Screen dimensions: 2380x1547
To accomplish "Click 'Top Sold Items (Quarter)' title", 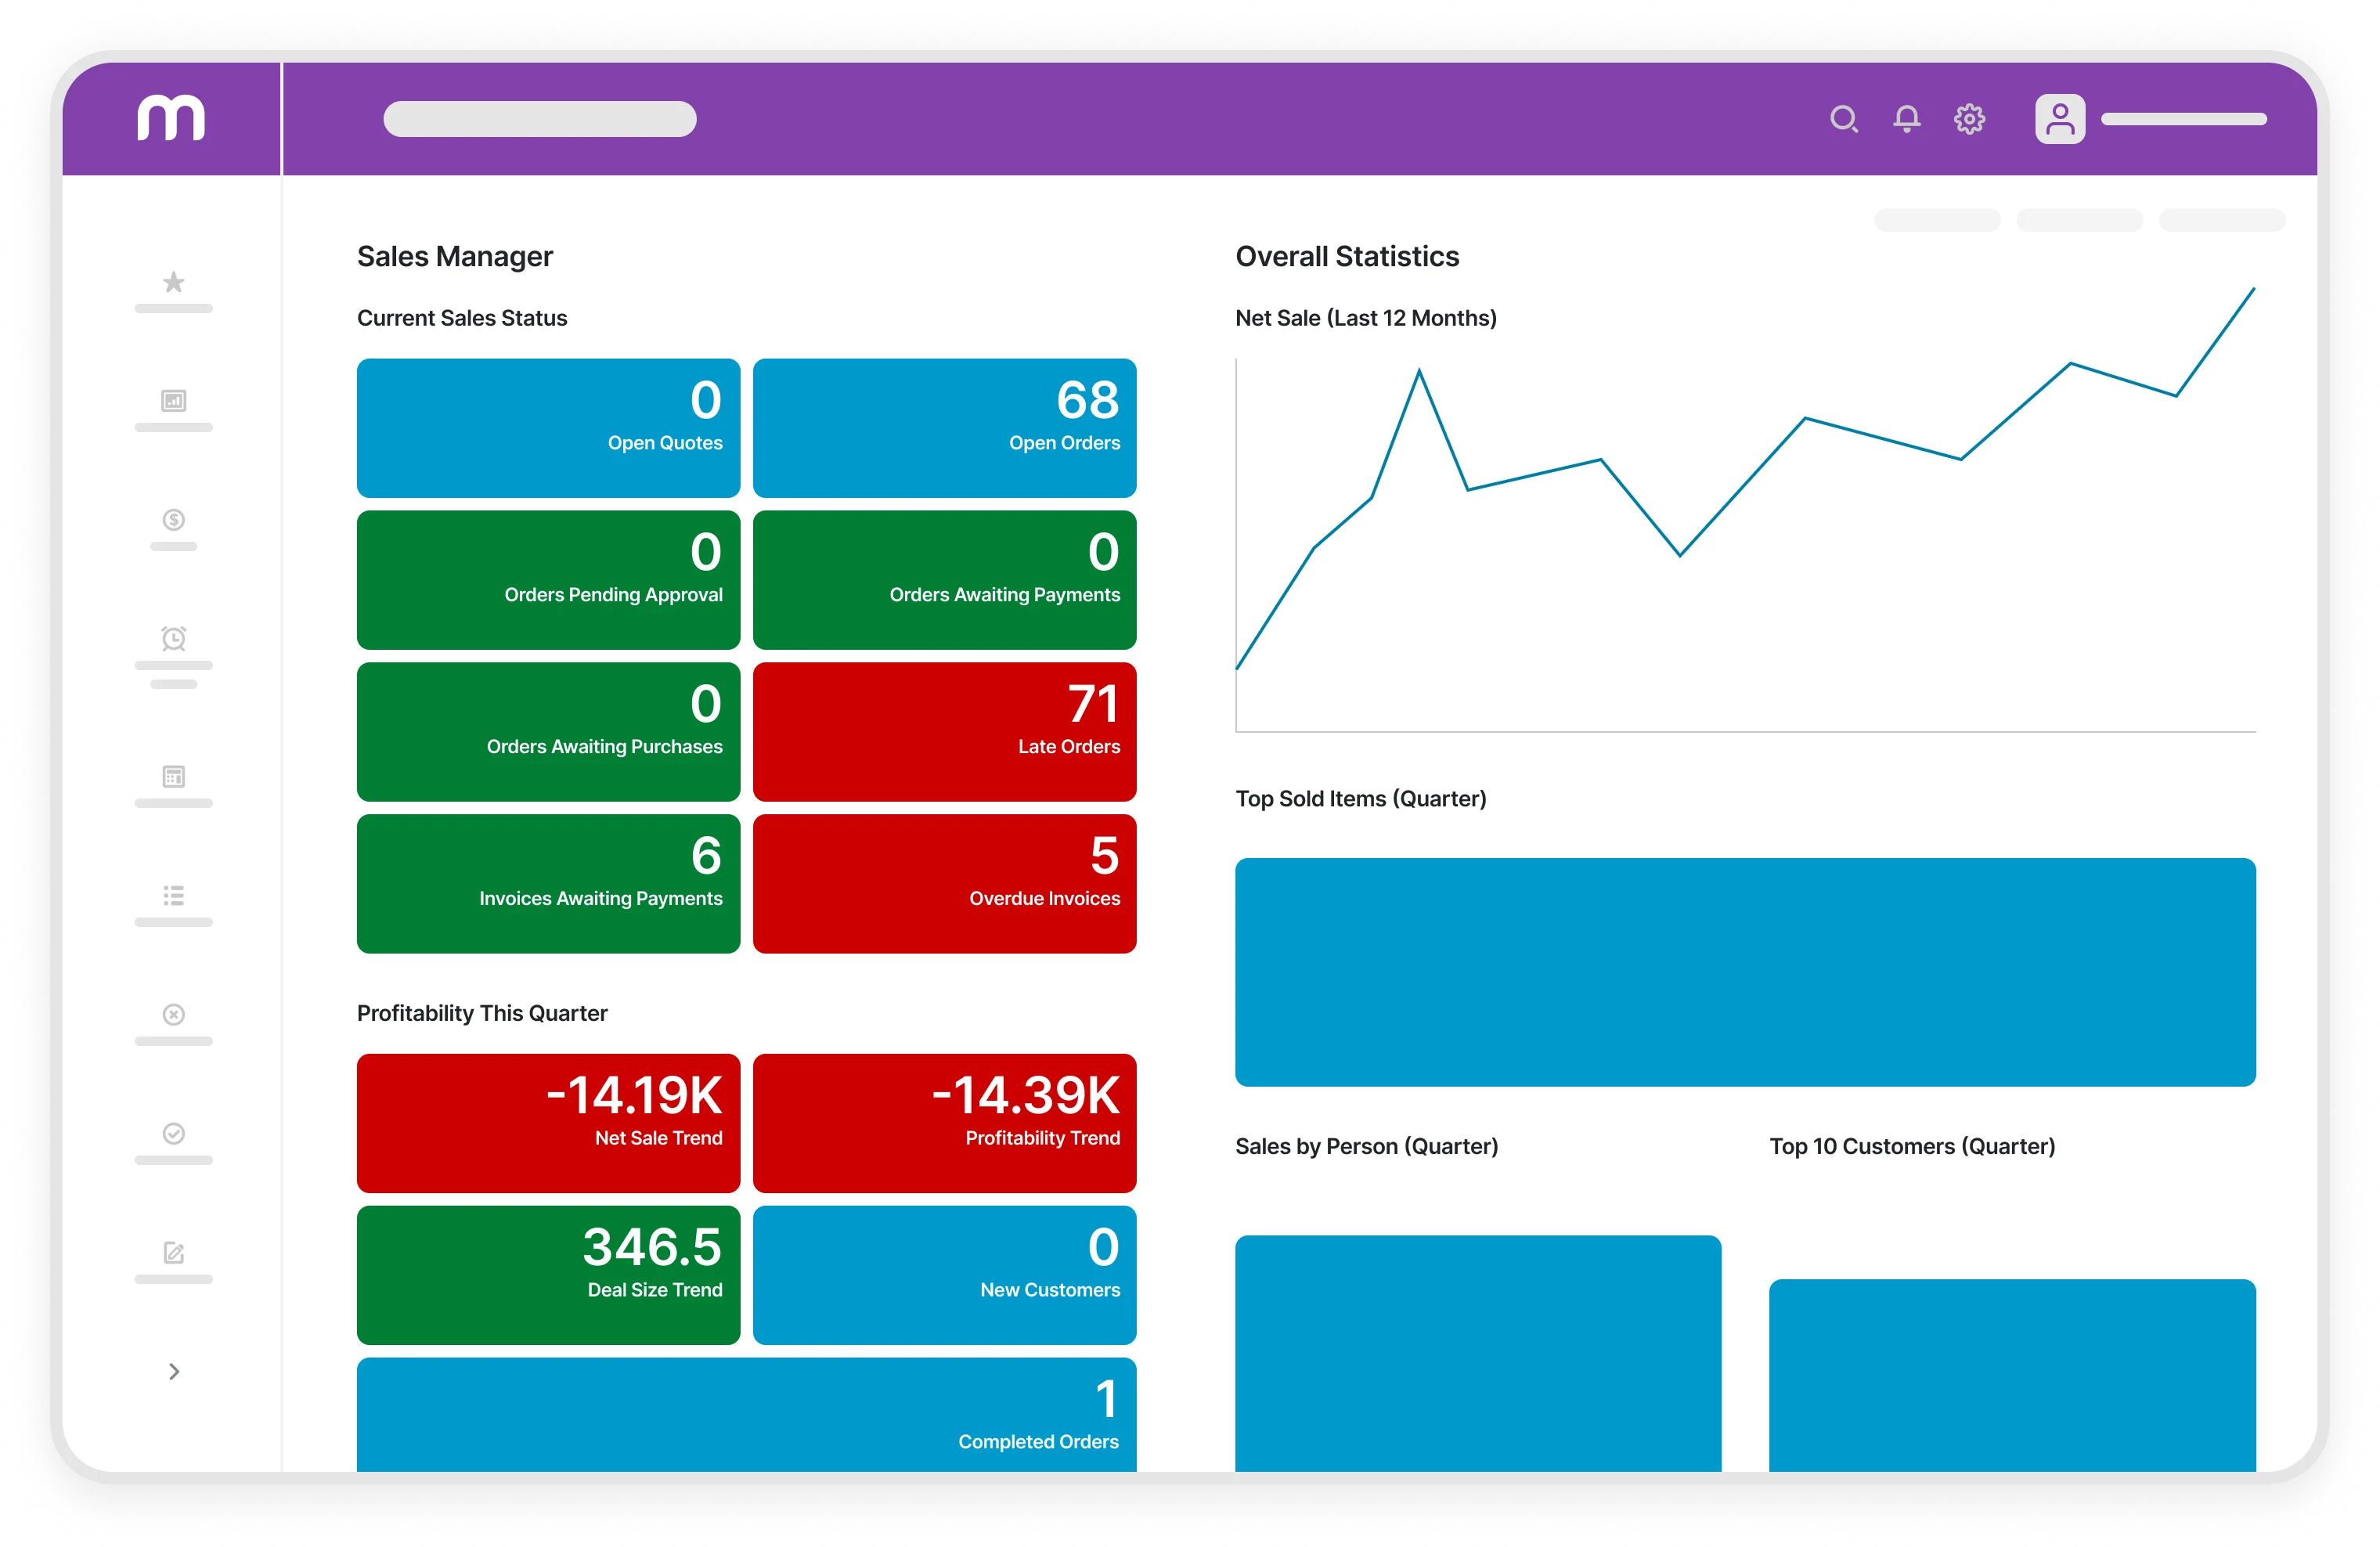I will [1361, 799].
